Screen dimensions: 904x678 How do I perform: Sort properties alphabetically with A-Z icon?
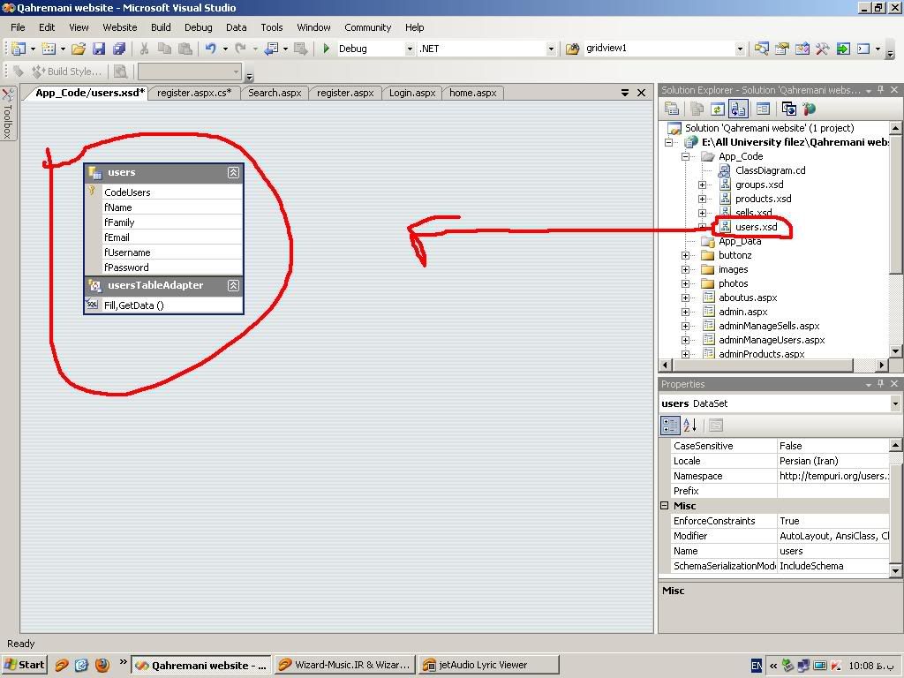pos(690,426)
